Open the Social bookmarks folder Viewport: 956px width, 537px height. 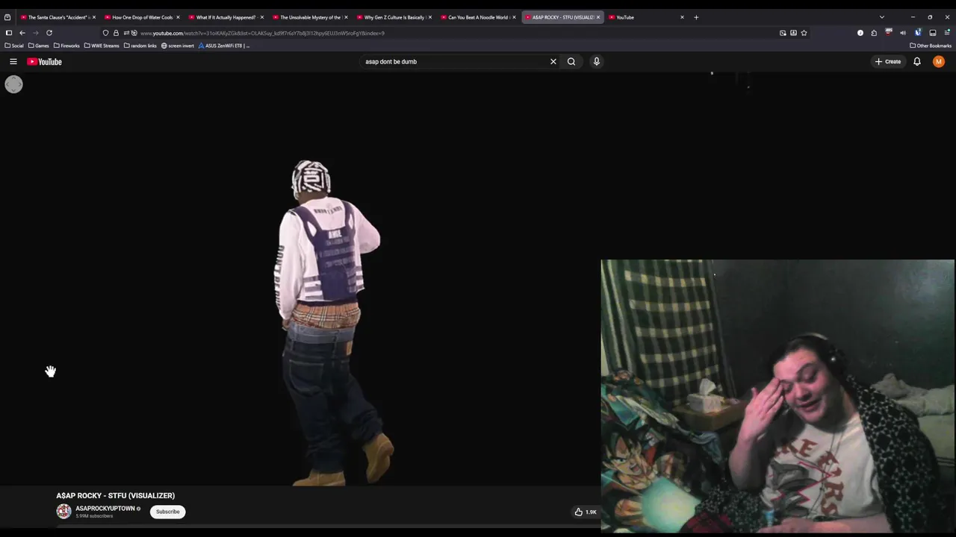(x=14, y=45)
